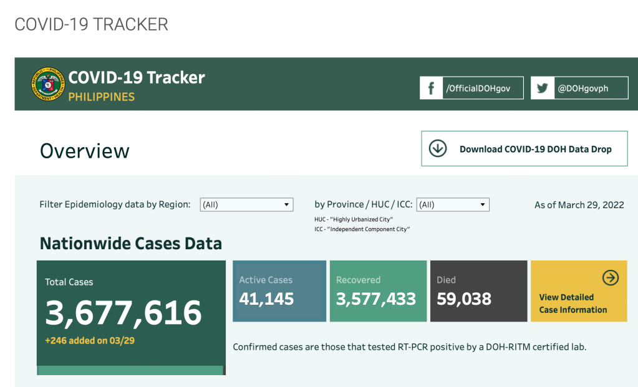Click the Facebook icon in header

coord(431,88)
